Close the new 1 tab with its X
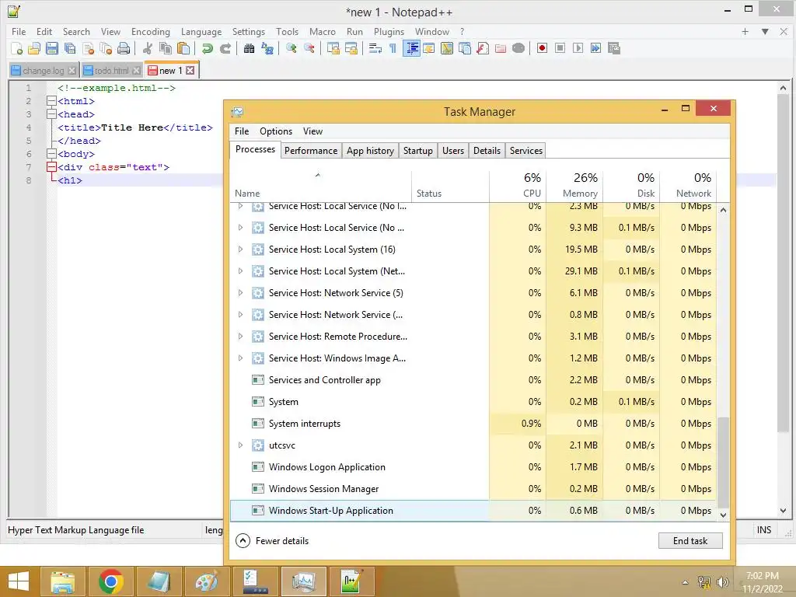This screenshot has width=796, height=597. [x=190, y=71]
